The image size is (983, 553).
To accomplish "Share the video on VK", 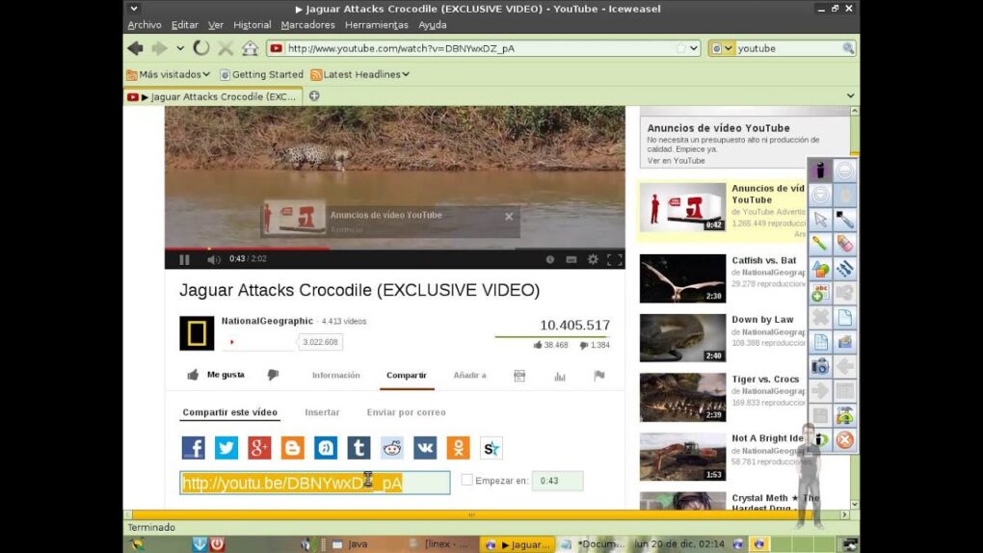I will tap(425, 448).
